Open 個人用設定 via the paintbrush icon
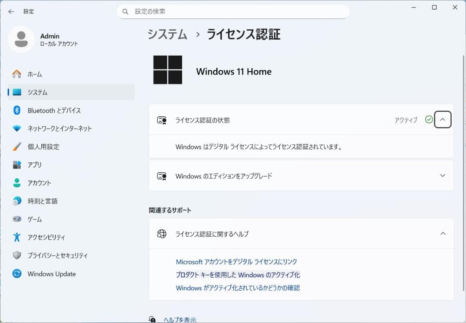466x323 pixels. coord(16,147)
